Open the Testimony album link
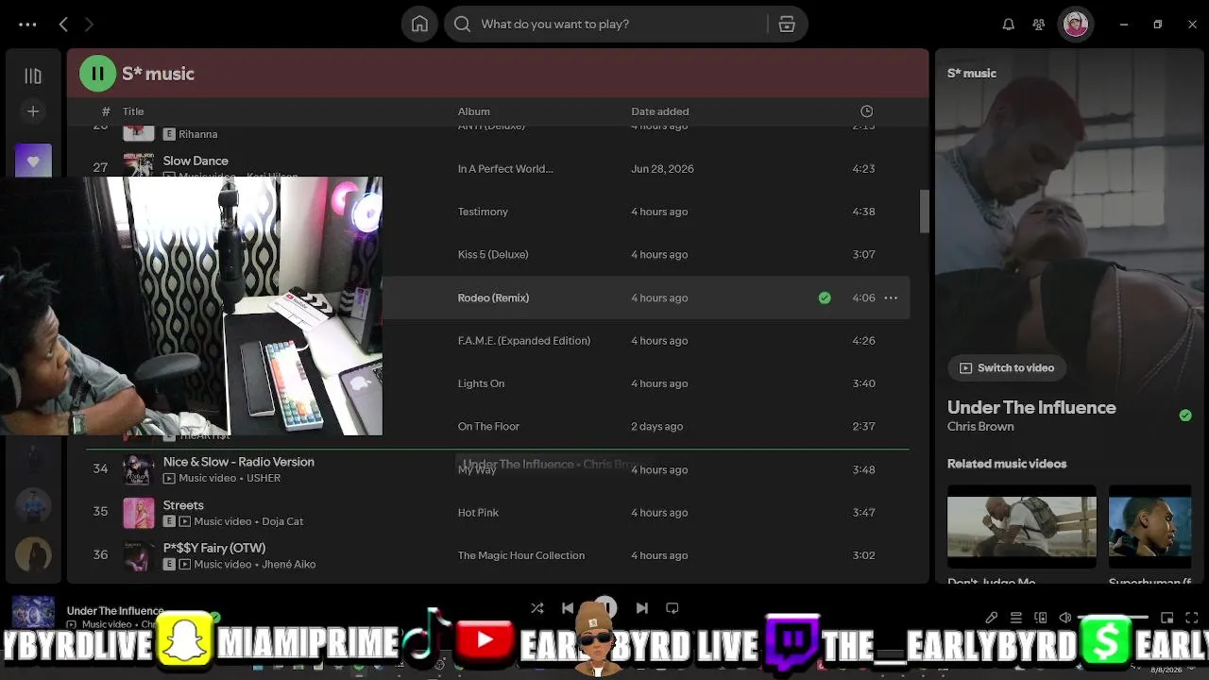The height and width of the screenshot is (680, 1209). click(x=483, y=212)
